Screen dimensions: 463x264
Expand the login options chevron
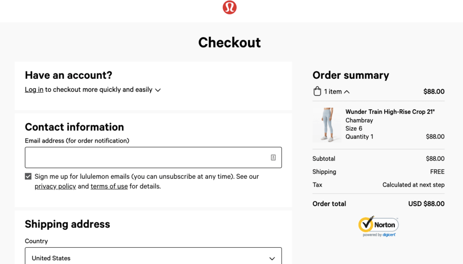click(158, 90)
